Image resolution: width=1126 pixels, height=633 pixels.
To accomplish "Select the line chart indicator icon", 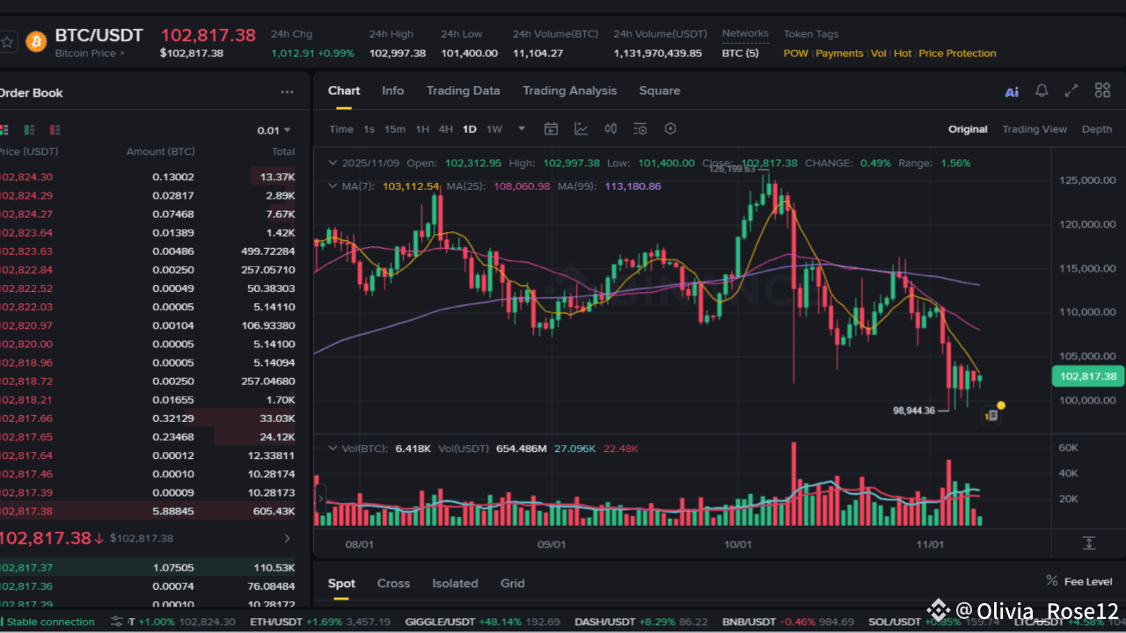I will [x=581, y=128].
